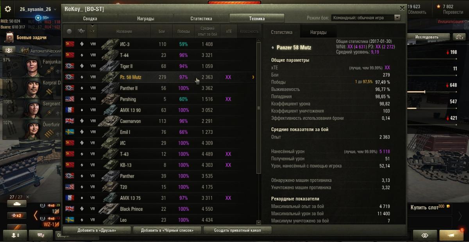This screenshot has height=242, width=469.
Task: Sort vehicles by nation globe icon
Action: pyautogui.click(x=70, y=31)
